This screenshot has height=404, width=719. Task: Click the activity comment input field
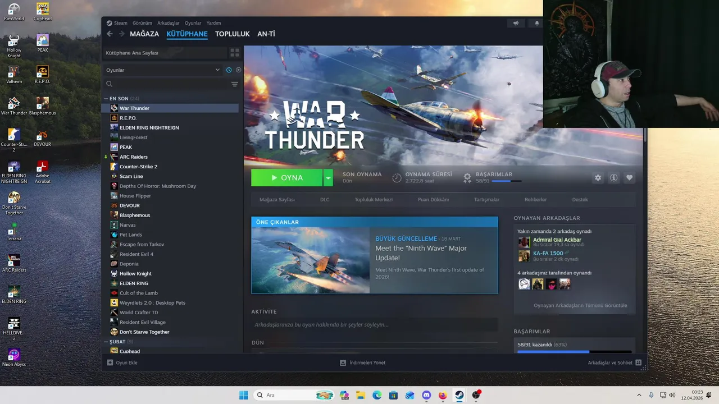[374, 324]
